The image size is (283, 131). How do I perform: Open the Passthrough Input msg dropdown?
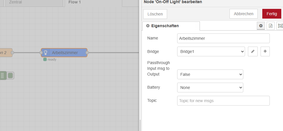pos(210,74)
